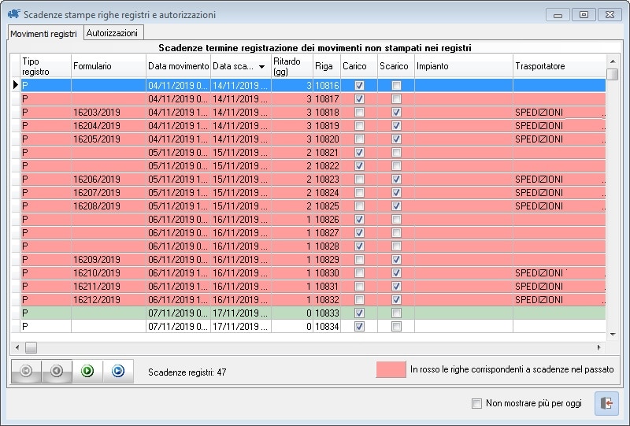
Task: Close the Scadenze stampe window
Action: coord(610,15)
